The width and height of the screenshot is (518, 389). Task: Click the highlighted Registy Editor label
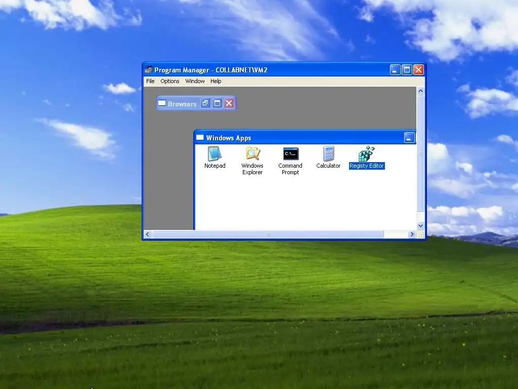point(367,166)
